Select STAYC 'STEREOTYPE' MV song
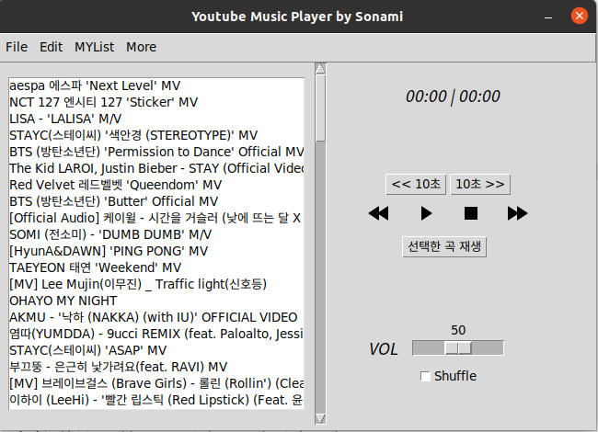Screen dimensions: 598x432 click(156, 135)
